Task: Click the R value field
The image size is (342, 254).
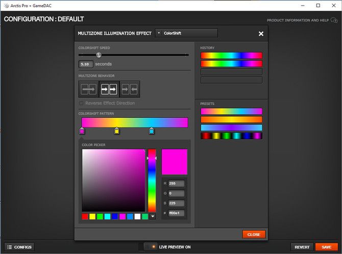Action: (176, 184)
